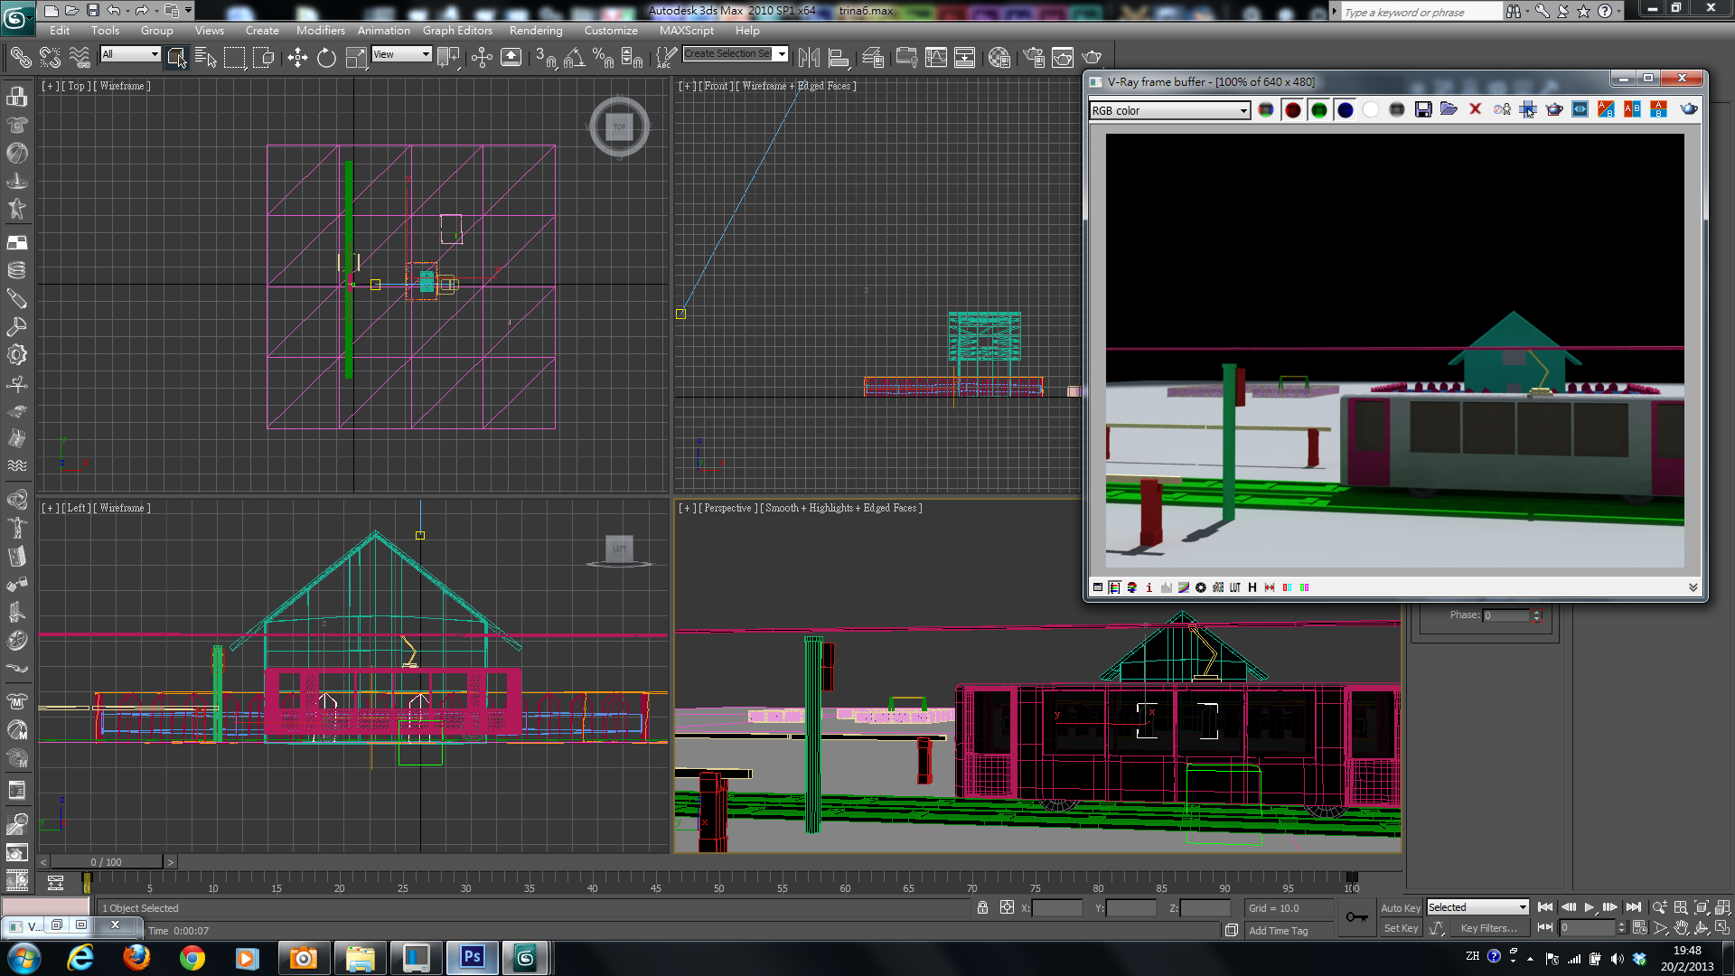Viewport: 1735px width, 976px height.
Task: Click the Key Filters button
Action: click(x=1488, y=928)
